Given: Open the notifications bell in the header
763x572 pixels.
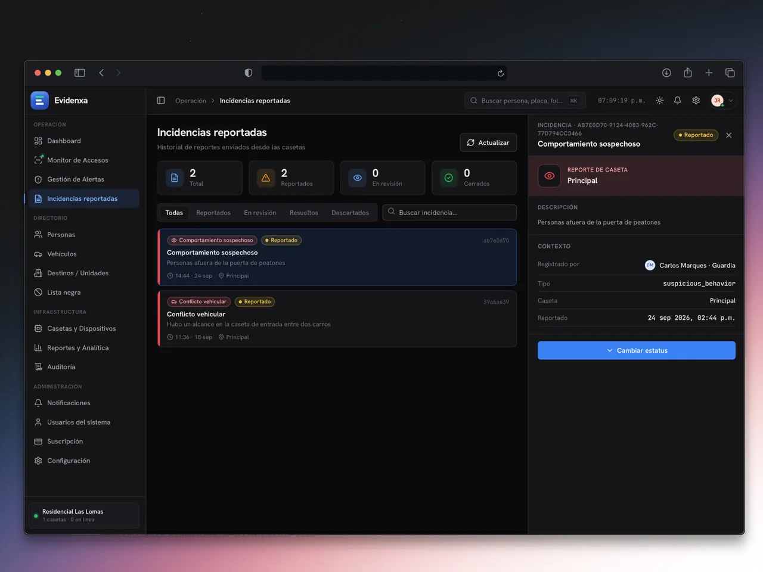Looking at the screenshot, I should 677,101.
